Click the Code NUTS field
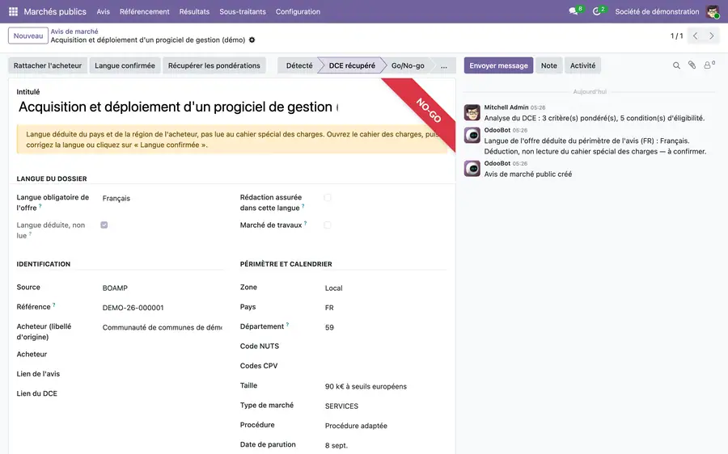This screenshot has height=454, width=728. click(385, 347)
